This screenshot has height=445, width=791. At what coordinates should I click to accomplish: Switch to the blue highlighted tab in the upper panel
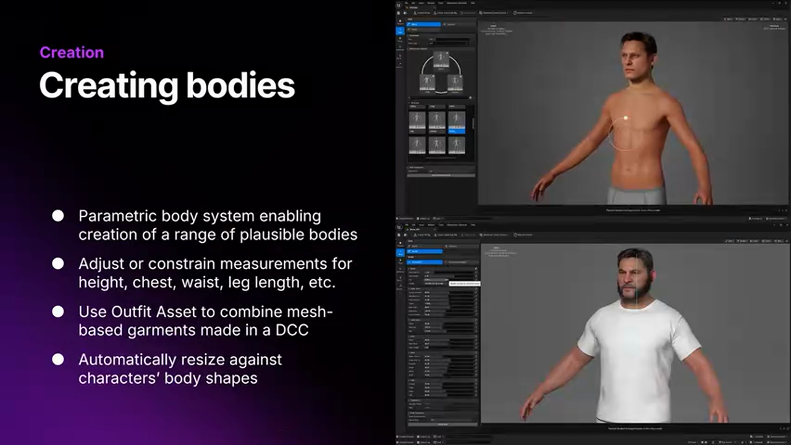(x=424, y=25)
